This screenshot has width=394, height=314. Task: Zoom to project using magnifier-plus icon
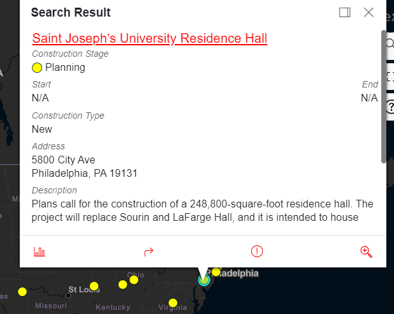366,251
